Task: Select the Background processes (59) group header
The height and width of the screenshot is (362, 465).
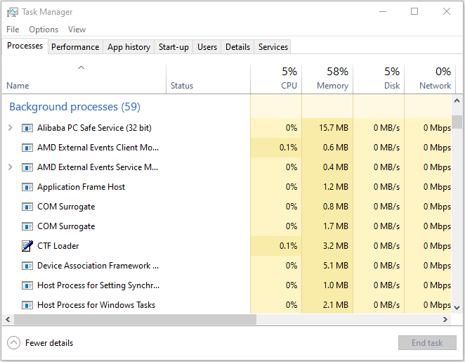Action: (x=75, y=107)
